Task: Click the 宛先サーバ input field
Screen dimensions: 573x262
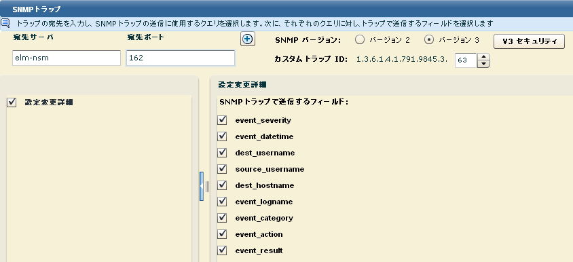Action: pos(67,58)
